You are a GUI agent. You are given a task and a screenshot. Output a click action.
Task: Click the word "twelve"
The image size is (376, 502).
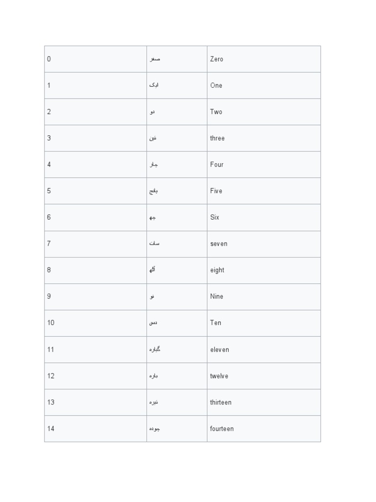[219, 376]
